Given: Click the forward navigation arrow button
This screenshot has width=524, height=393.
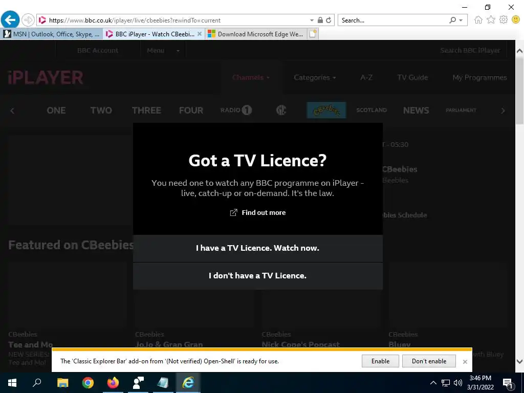Looking at the screenshot, I should [x=28, y=20].
